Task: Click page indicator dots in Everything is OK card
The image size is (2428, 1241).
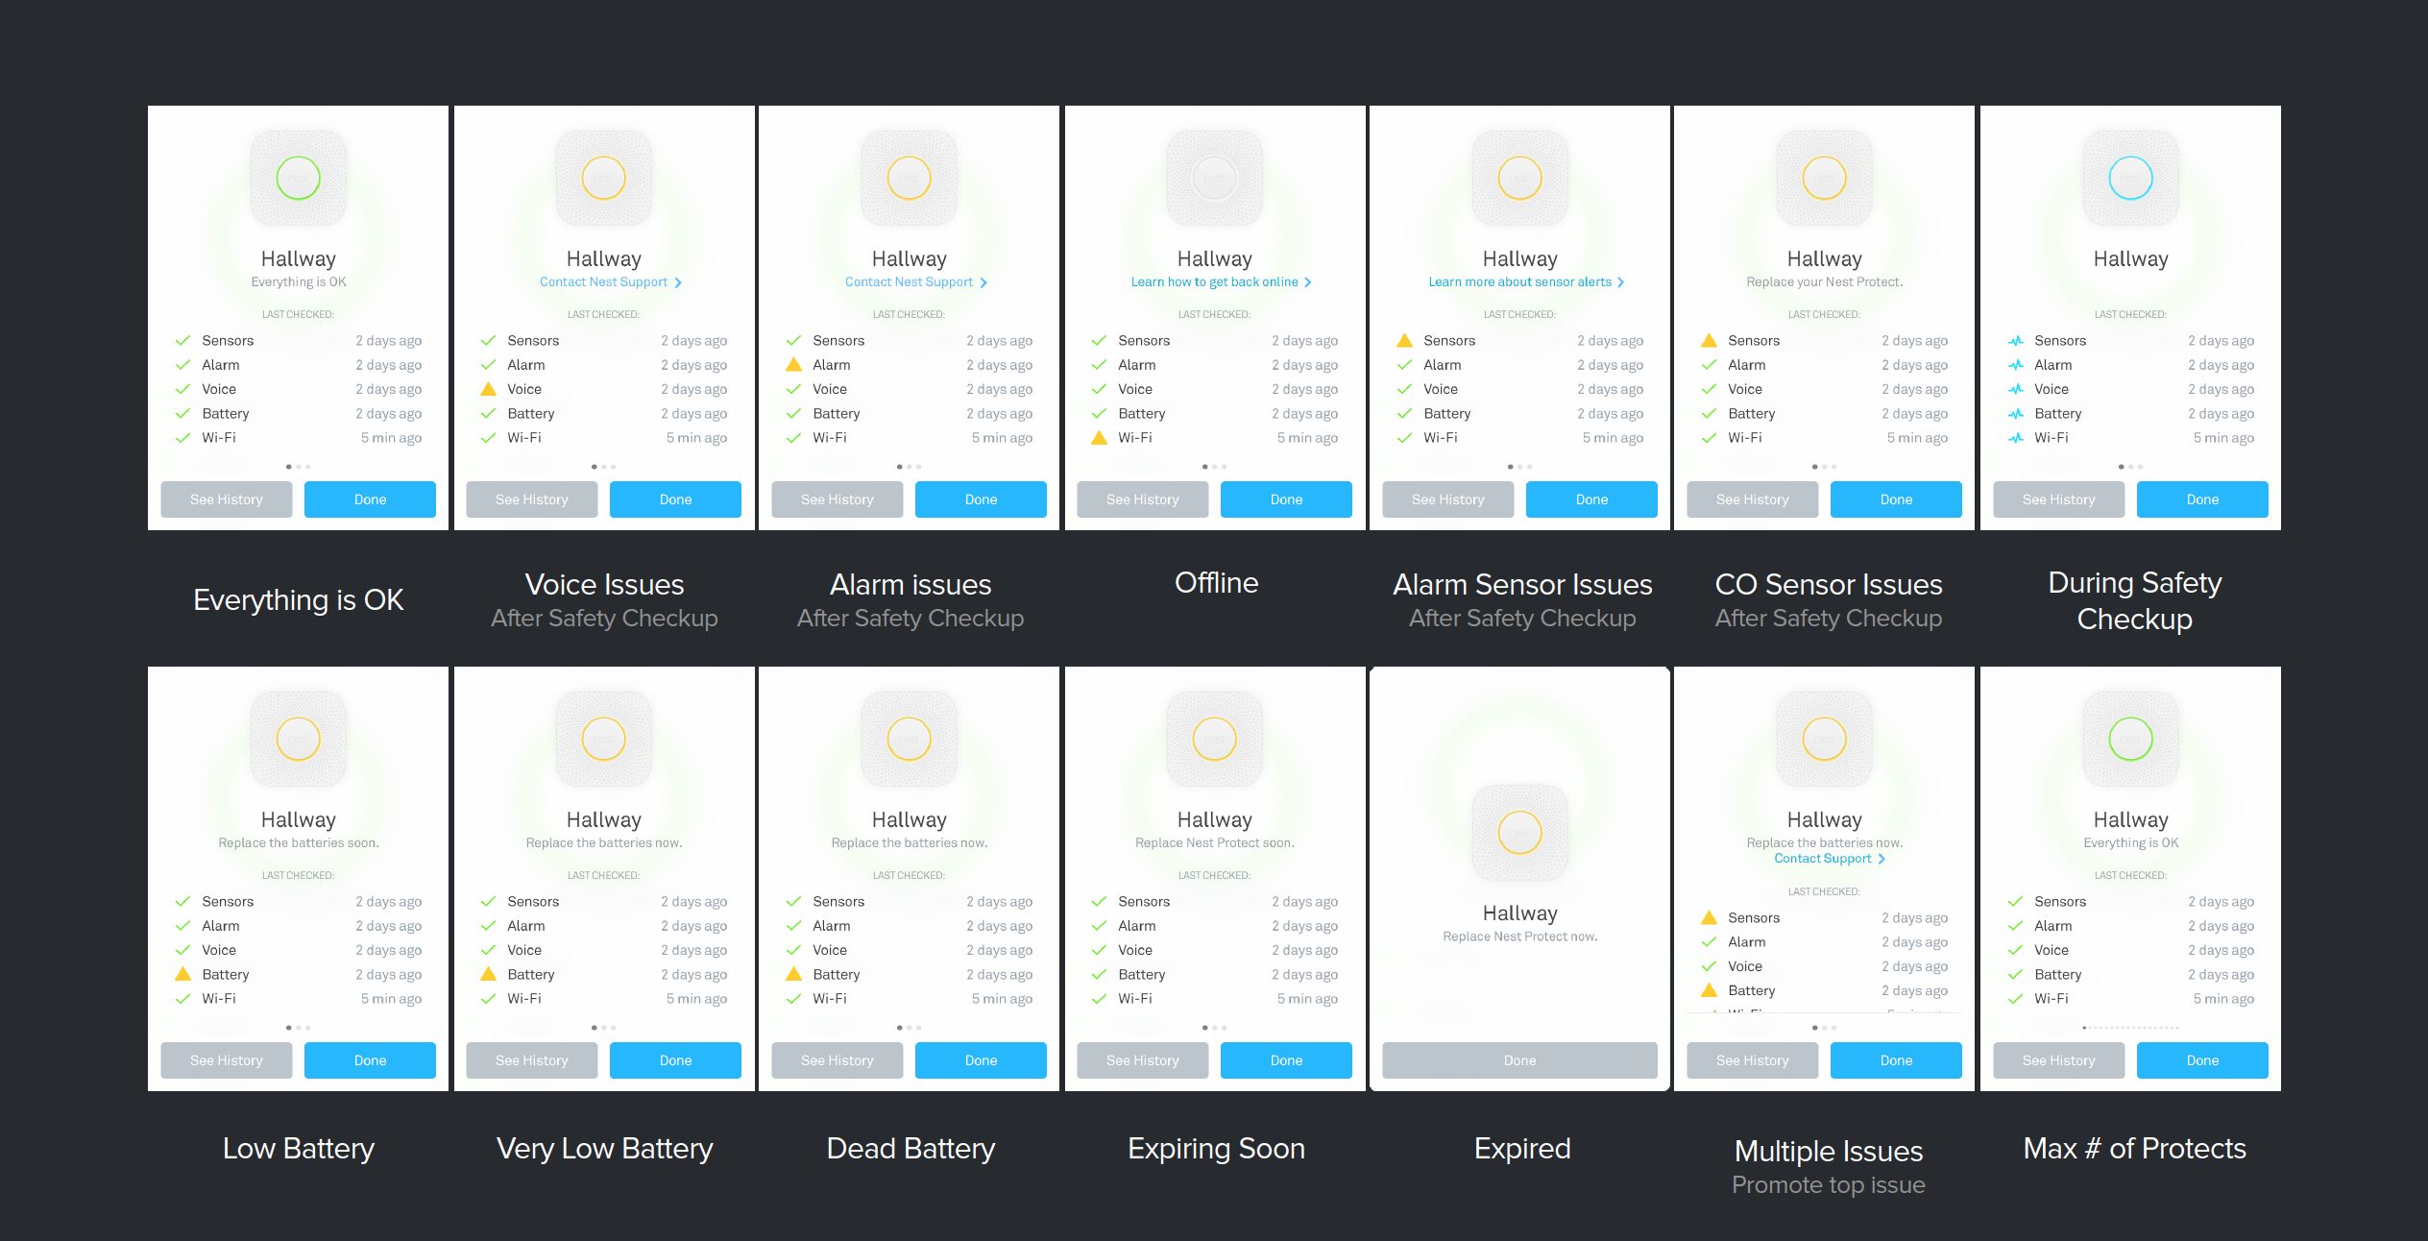Action: (x=298, y=467)
